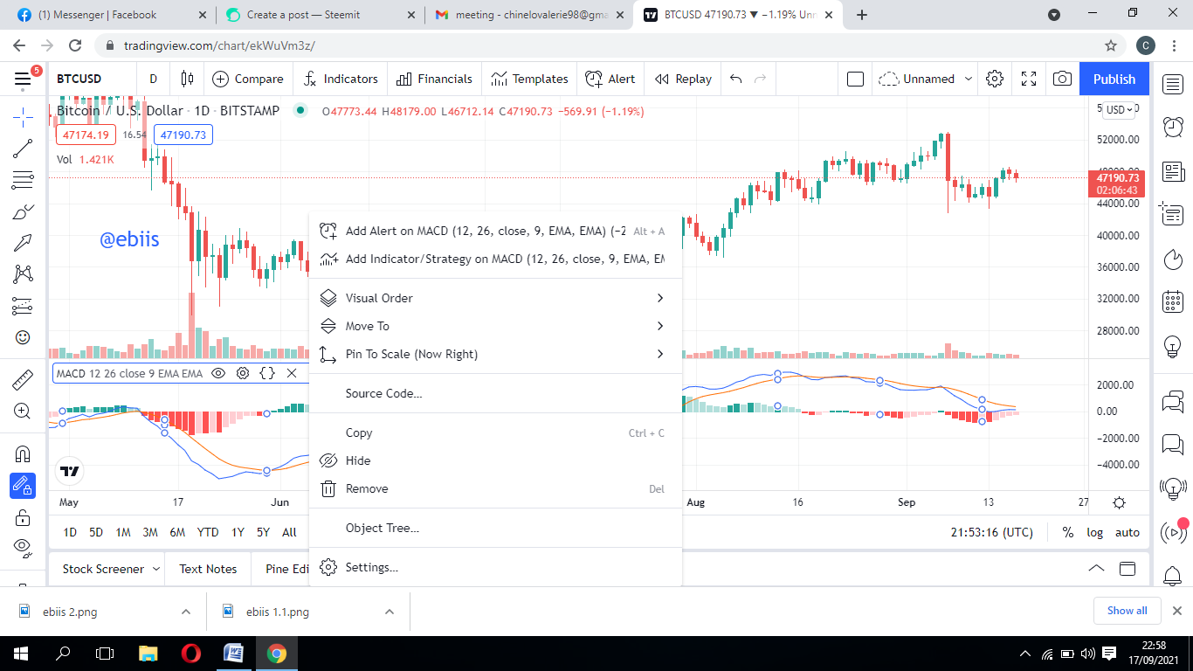Open chart settings gear in top toolbar

coord(994,79)
